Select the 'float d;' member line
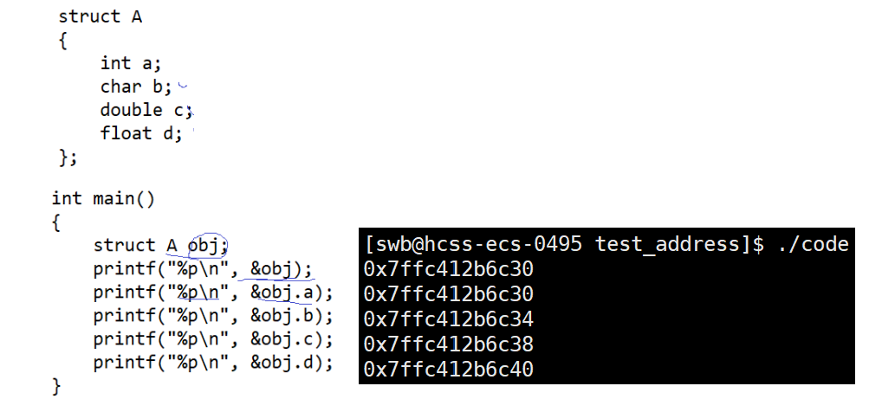This screenshot has width=882, height=399. point(141,133)
